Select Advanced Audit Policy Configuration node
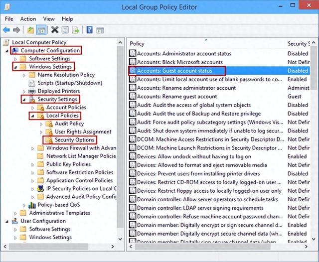Viewport: 319px width, 262px height. 81,197
